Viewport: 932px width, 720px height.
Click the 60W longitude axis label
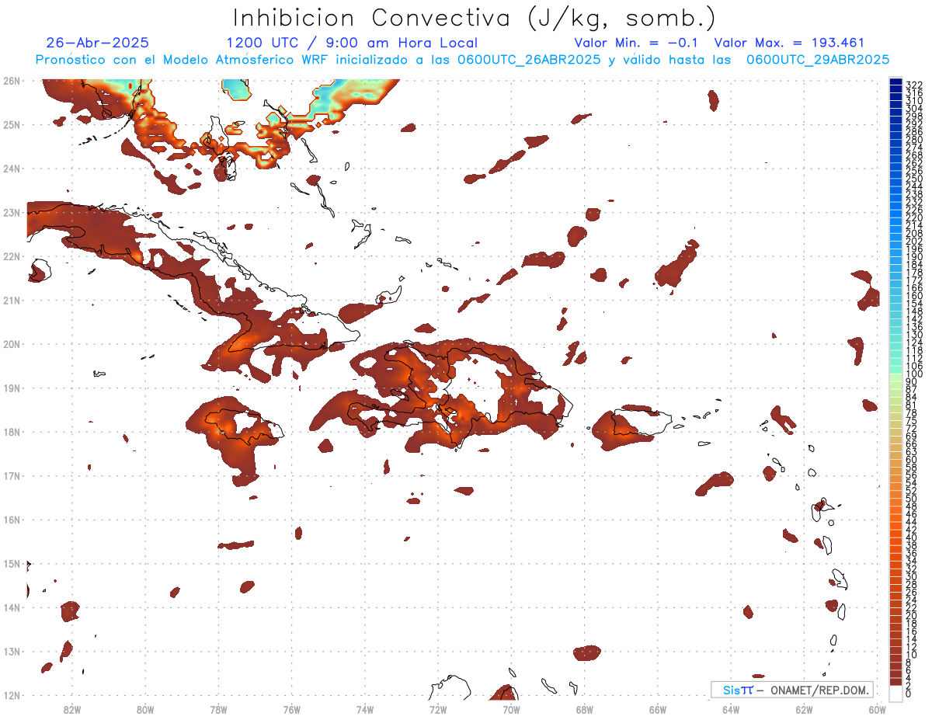click(x=878, y=708)
